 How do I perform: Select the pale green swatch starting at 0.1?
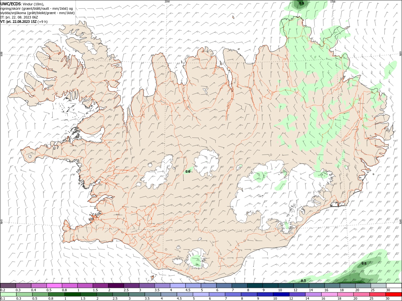pyautogui.click(x=8, y=294)
